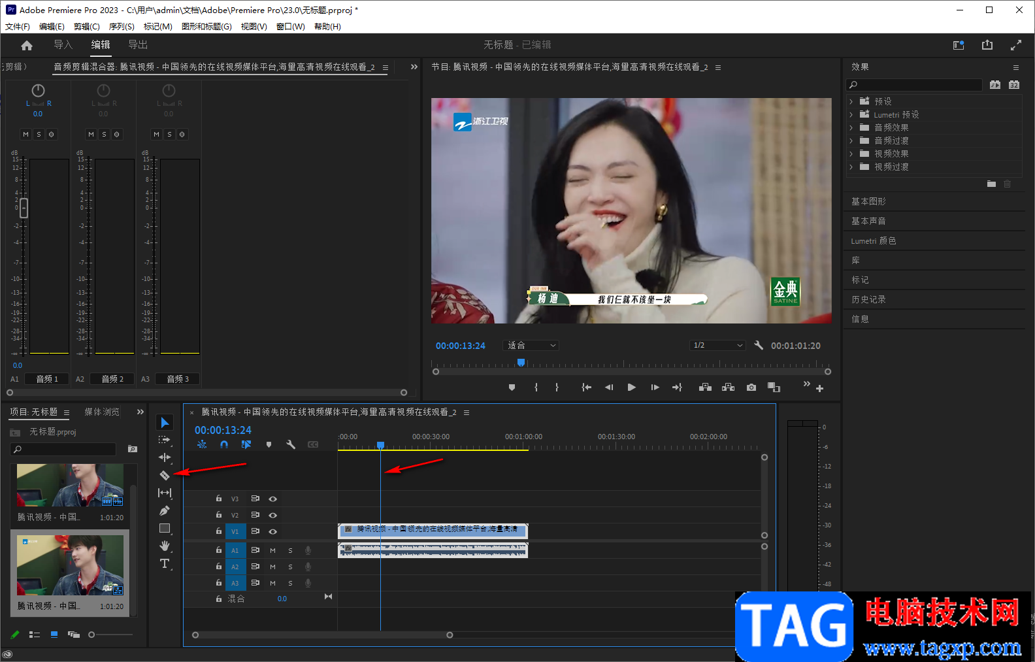
Task: Click the audio 1 volume fader handle
Action: coord(24,208)
